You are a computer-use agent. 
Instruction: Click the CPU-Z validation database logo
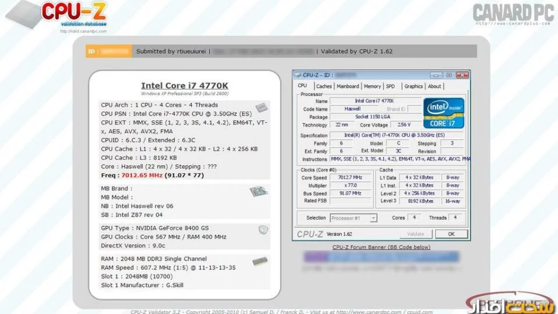click(x=57, y=14)
